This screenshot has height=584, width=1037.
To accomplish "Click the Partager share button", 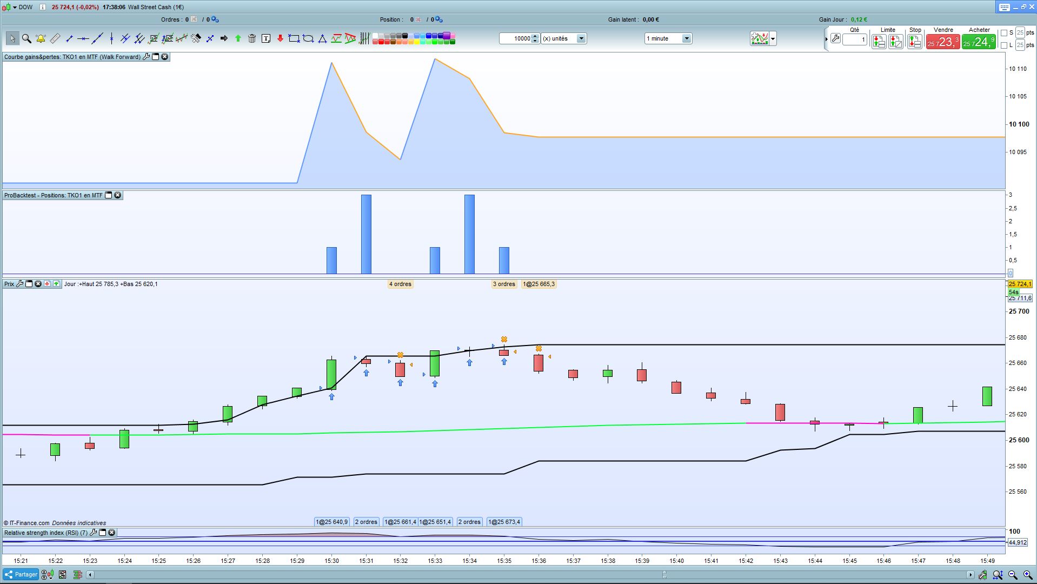I will click(x=21, y=575).
